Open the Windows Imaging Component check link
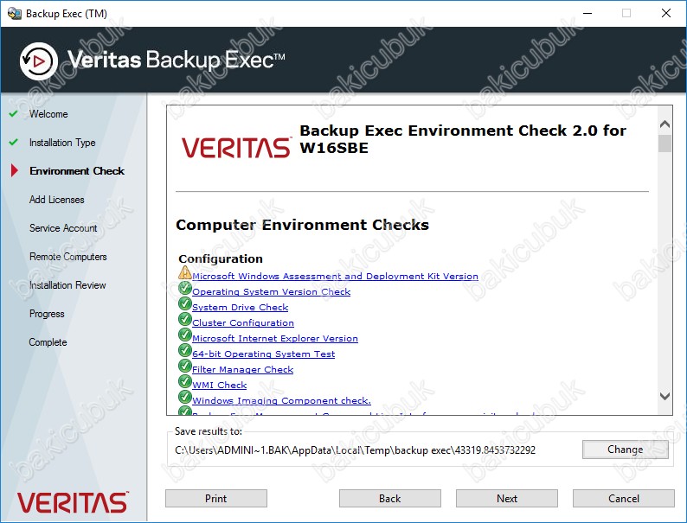The height and width of the screenshot is (523, 687). pyautogui.click(x=282, y=400)
